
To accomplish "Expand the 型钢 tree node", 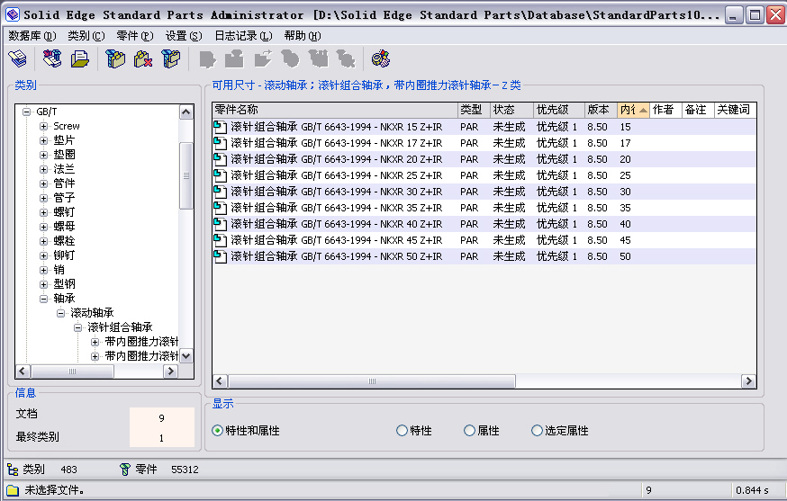I will [x=43, y=284].
